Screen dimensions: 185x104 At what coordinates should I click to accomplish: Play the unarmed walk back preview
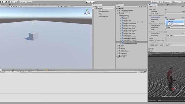tap(150, 55)
